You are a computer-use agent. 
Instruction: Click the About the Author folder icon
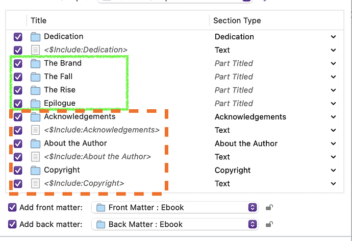[x=35, y=143]
